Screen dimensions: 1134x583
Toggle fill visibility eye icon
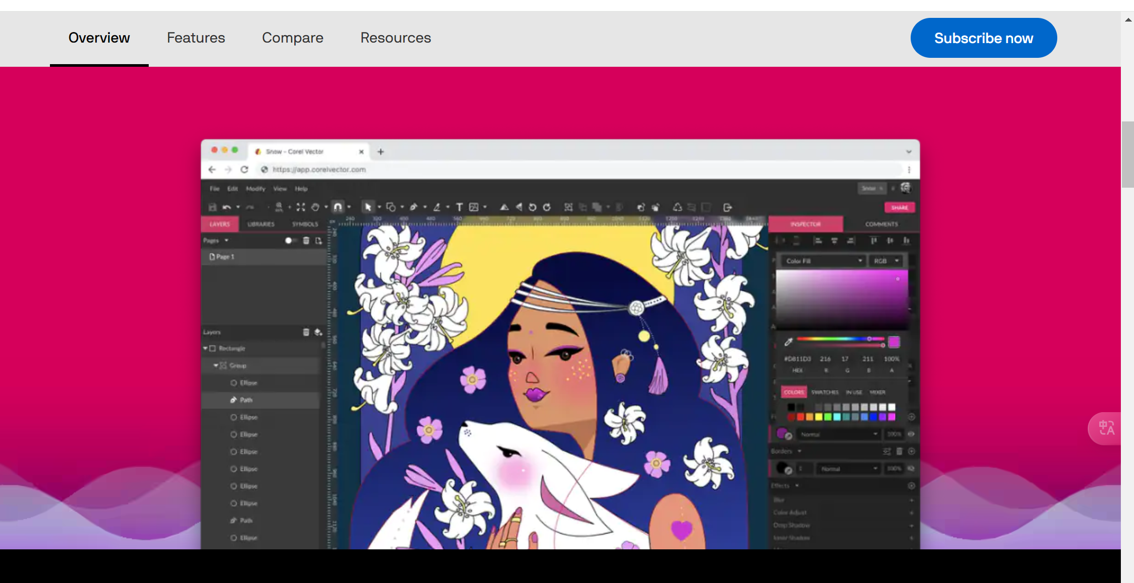(911, 434)
